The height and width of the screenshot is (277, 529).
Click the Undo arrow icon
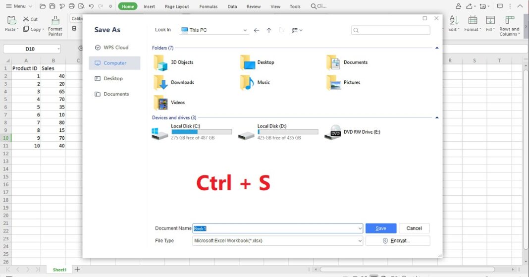[x=91, y=6]
